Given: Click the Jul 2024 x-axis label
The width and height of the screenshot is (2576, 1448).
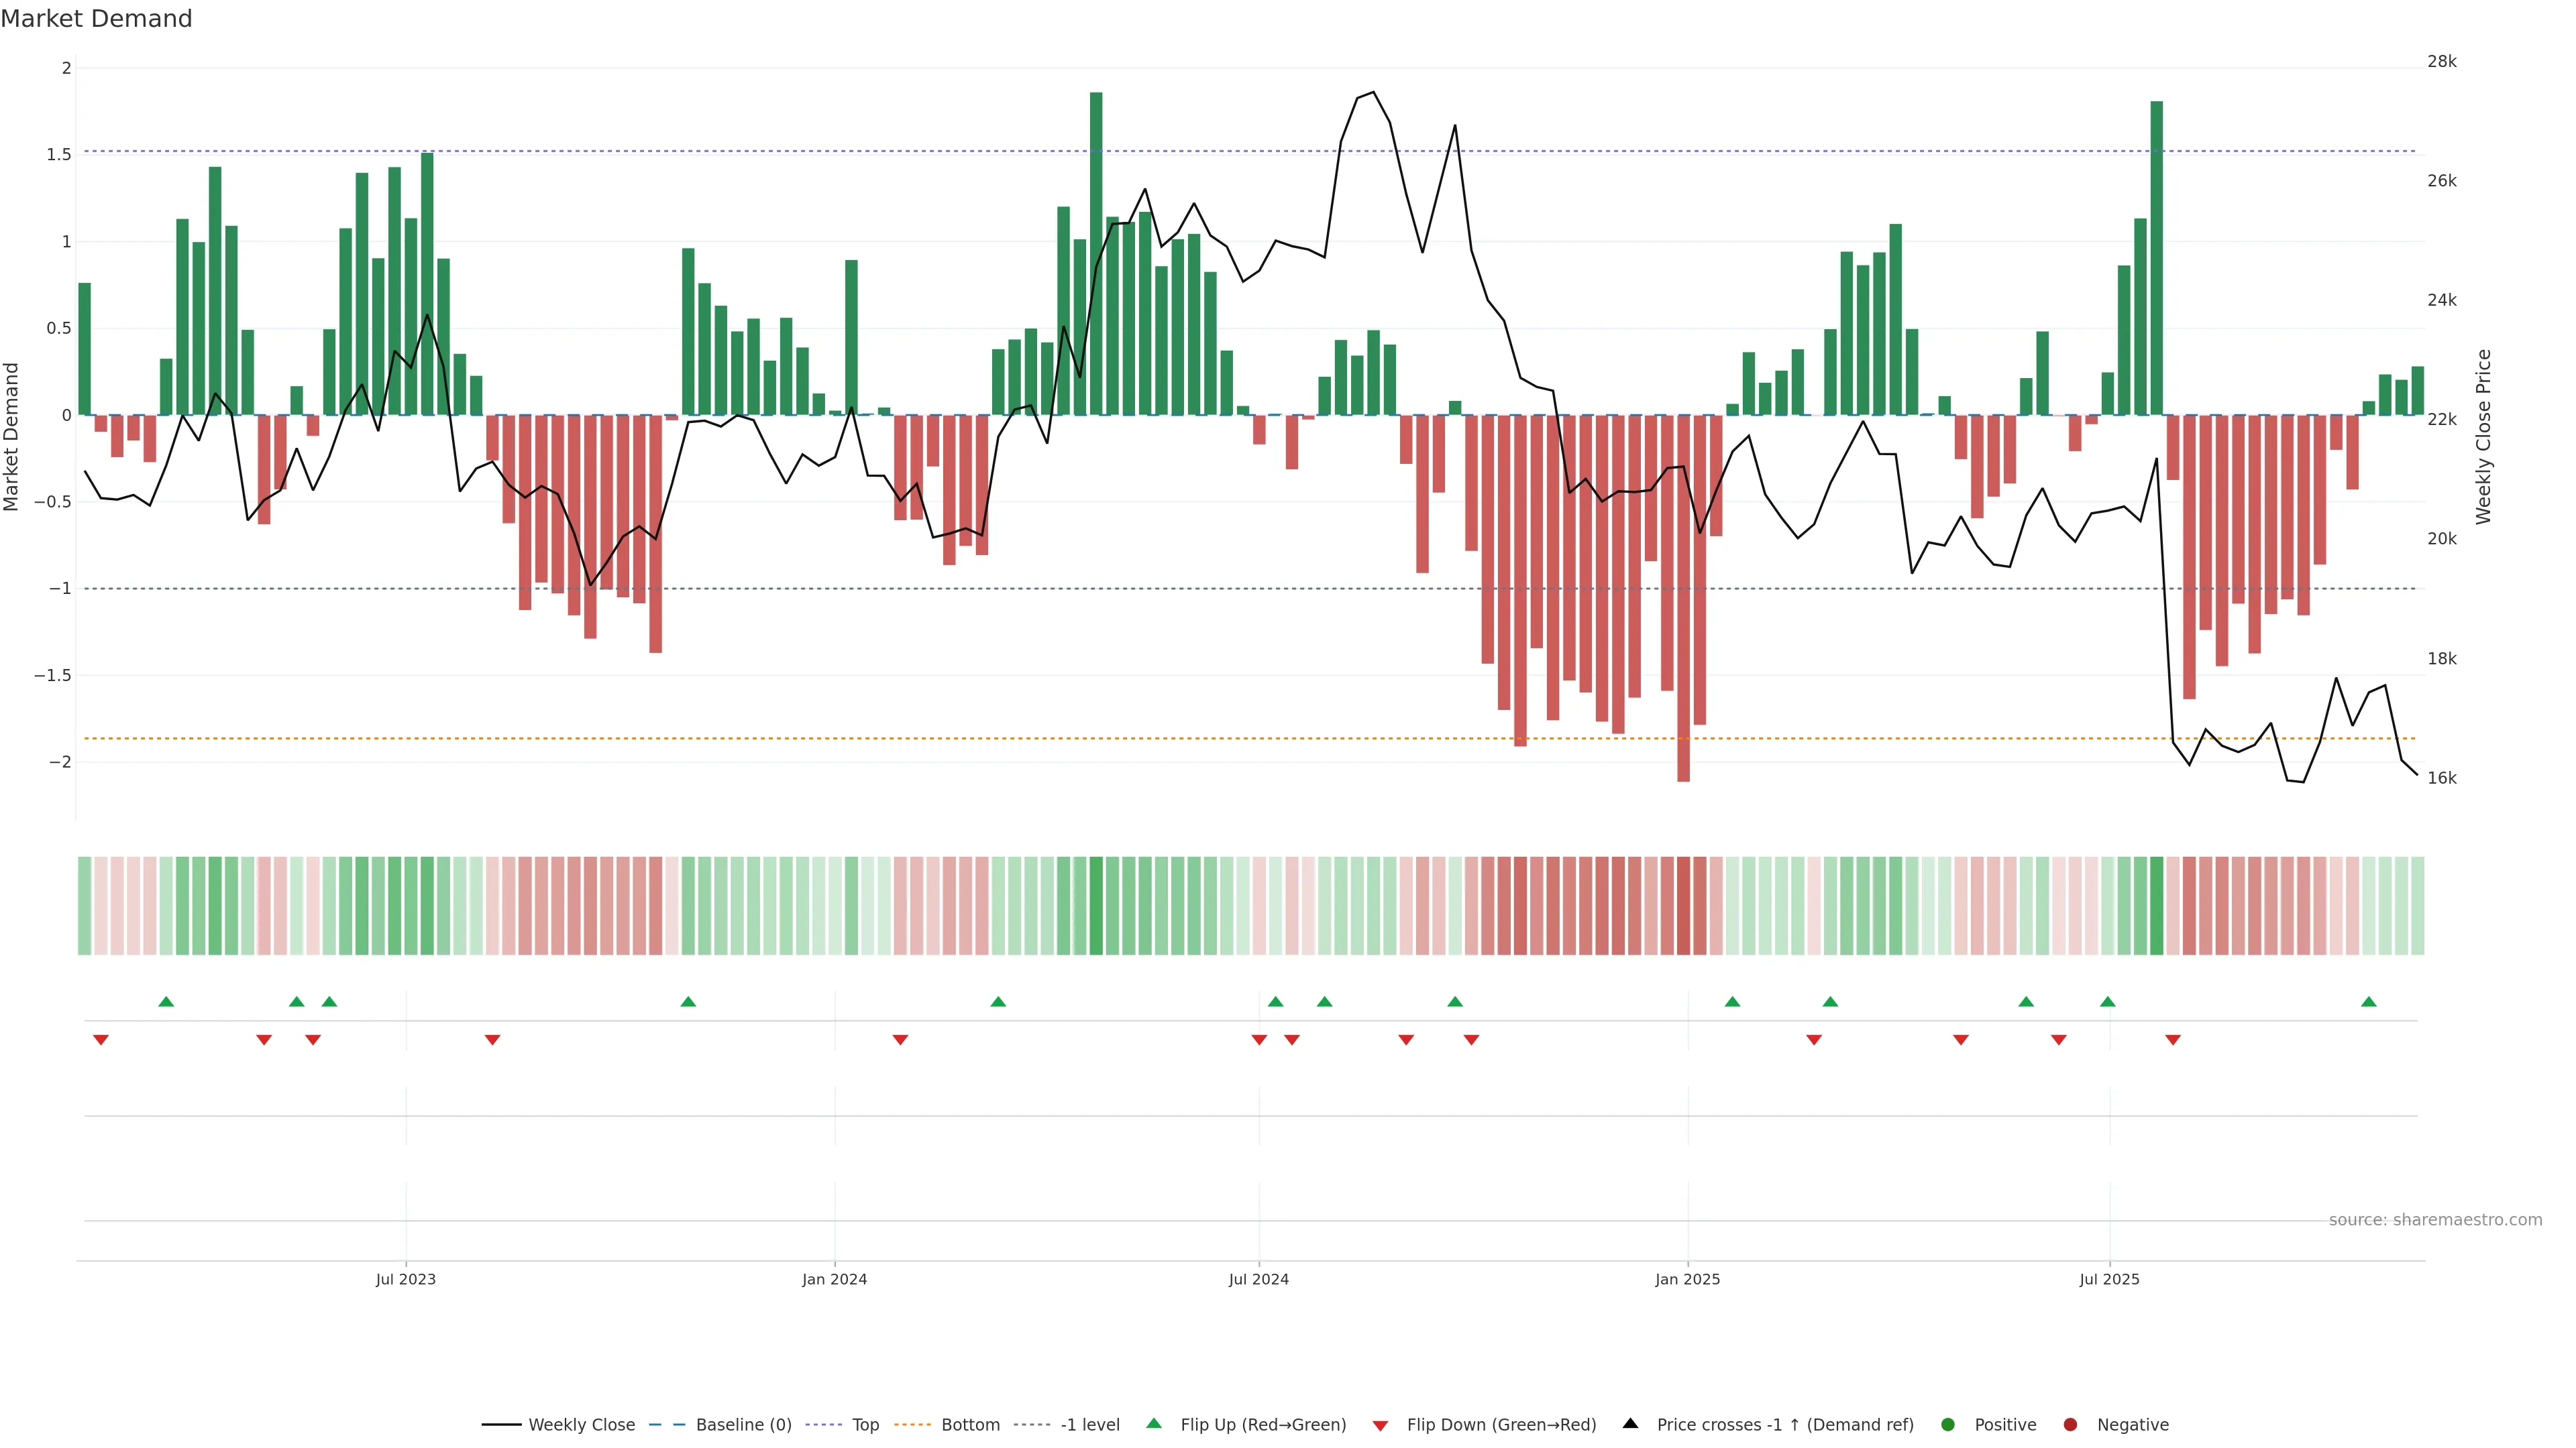Looking at the screenshot, I should pyautogui.click(x=1258, y=1279).
